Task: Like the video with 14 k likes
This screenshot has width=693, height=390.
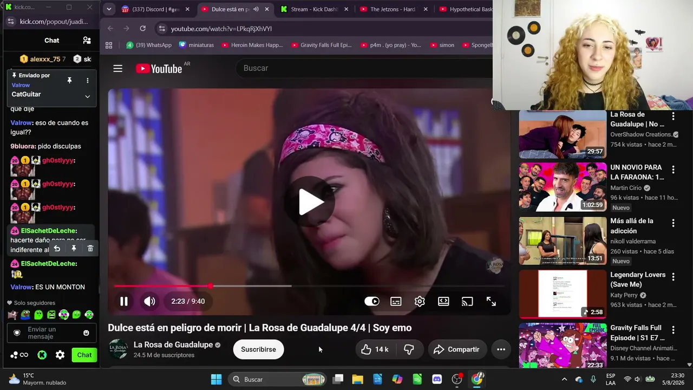Action: 375,349
